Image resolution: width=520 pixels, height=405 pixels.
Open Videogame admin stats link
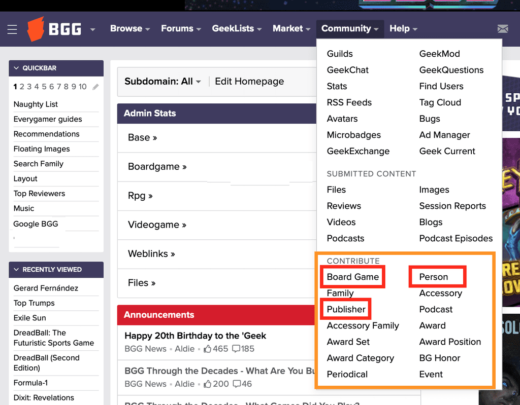157,225
